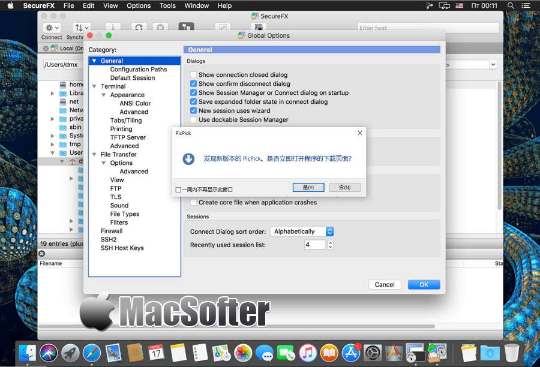Click OK in Global Options
The image size is (540, 367).
click(424, 285)
